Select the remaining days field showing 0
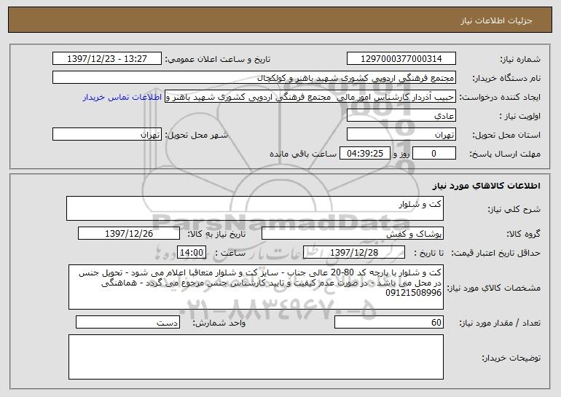The width and height of the screenshot is (561, 397). click(434, 154)
